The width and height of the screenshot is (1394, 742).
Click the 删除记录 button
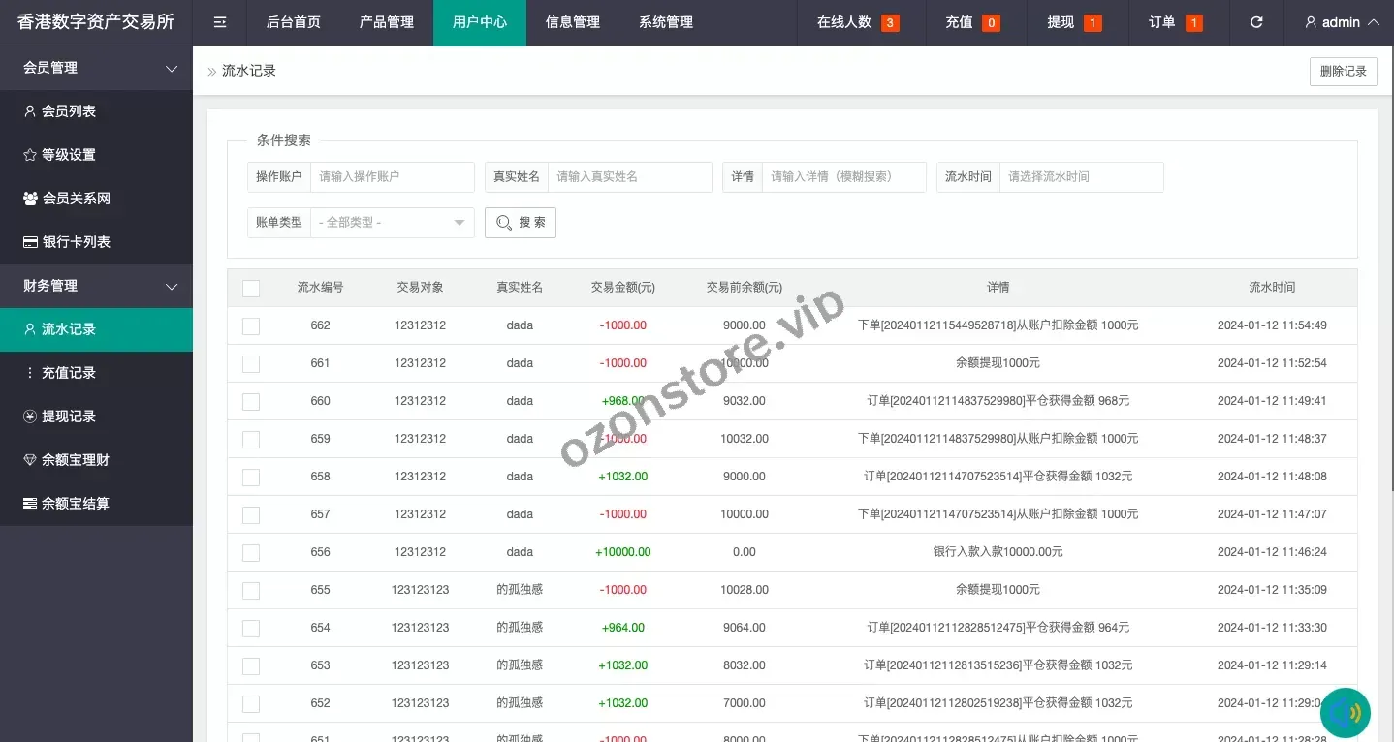[1343, 72]
